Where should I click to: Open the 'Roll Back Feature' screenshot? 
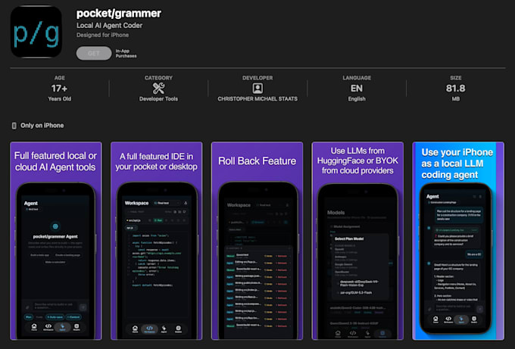pos(257,241)
